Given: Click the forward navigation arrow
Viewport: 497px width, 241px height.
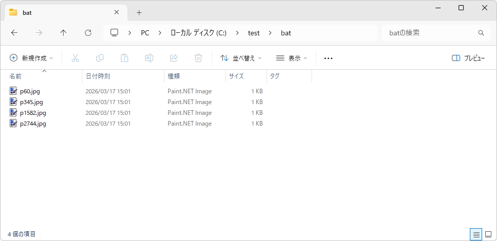Looking at the screenshot, I should click(x=39, y=33).
